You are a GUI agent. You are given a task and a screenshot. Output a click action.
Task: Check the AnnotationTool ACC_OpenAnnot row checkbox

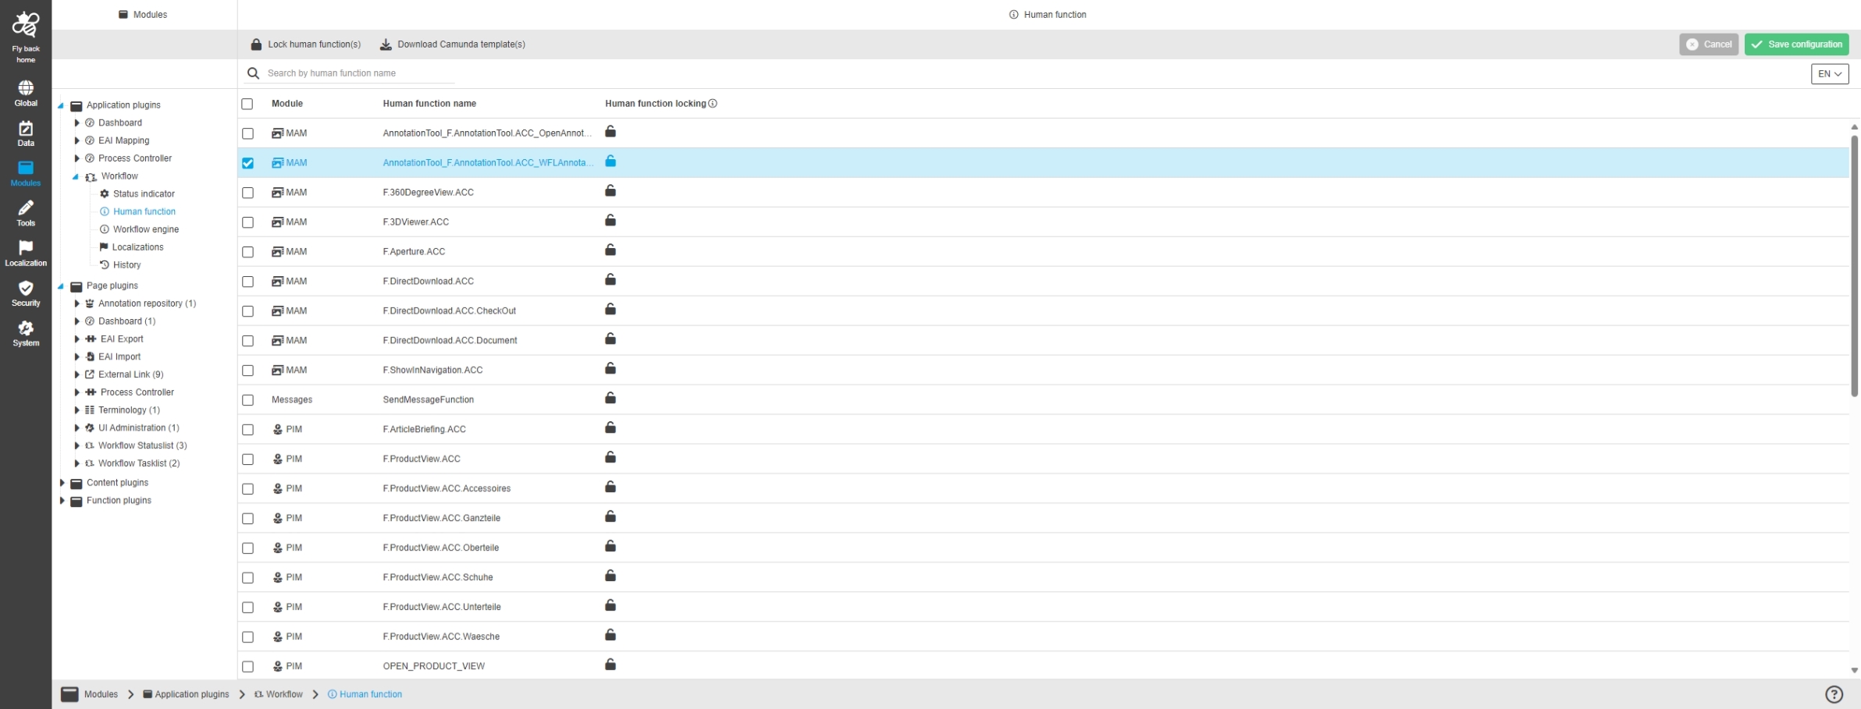pos(247,133)
